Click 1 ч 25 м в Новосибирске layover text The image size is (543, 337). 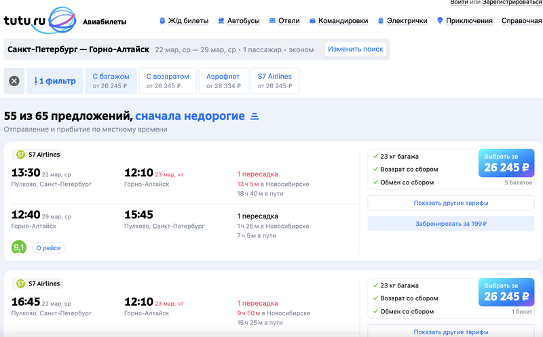(274, 226)
